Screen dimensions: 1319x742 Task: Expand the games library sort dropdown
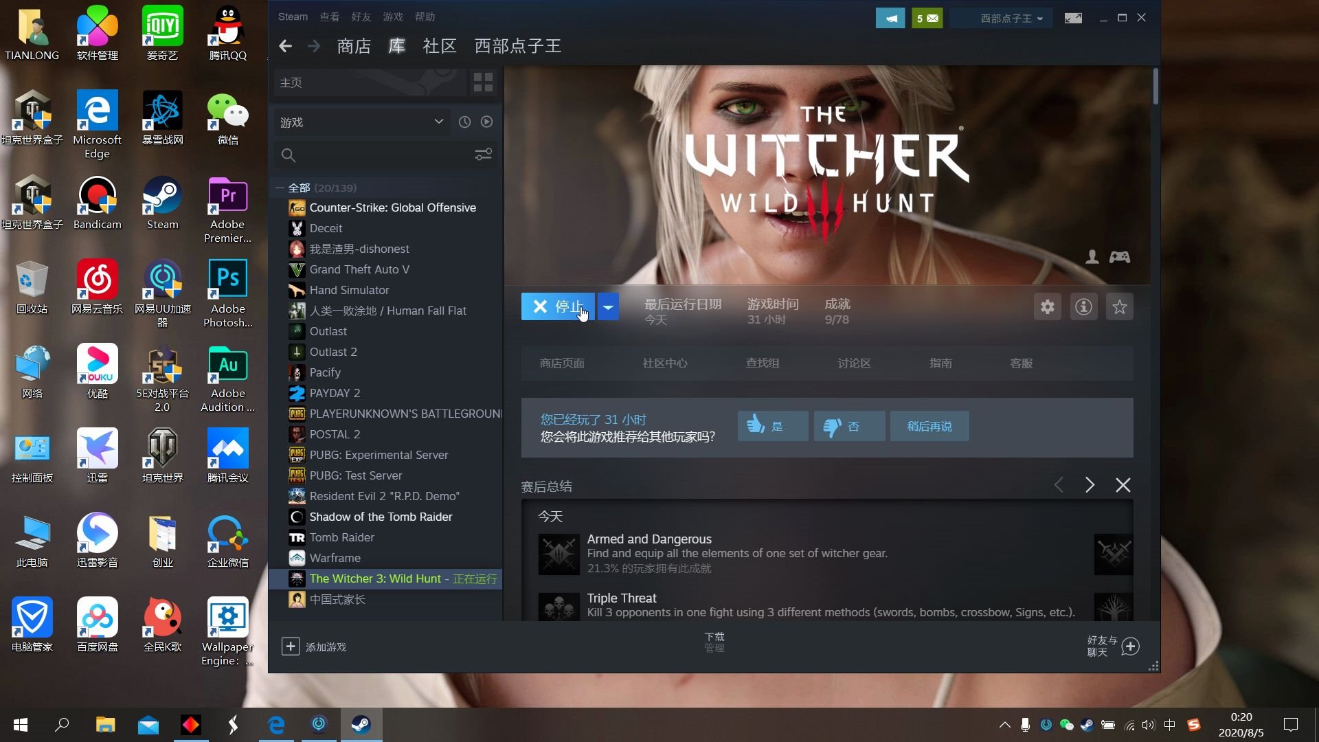coord(440,122)
